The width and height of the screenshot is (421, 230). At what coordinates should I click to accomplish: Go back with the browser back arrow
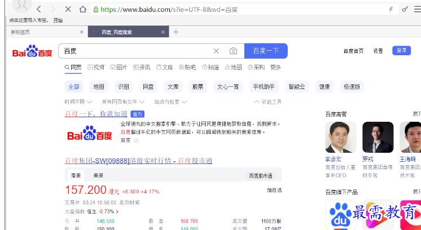(39, 10)
